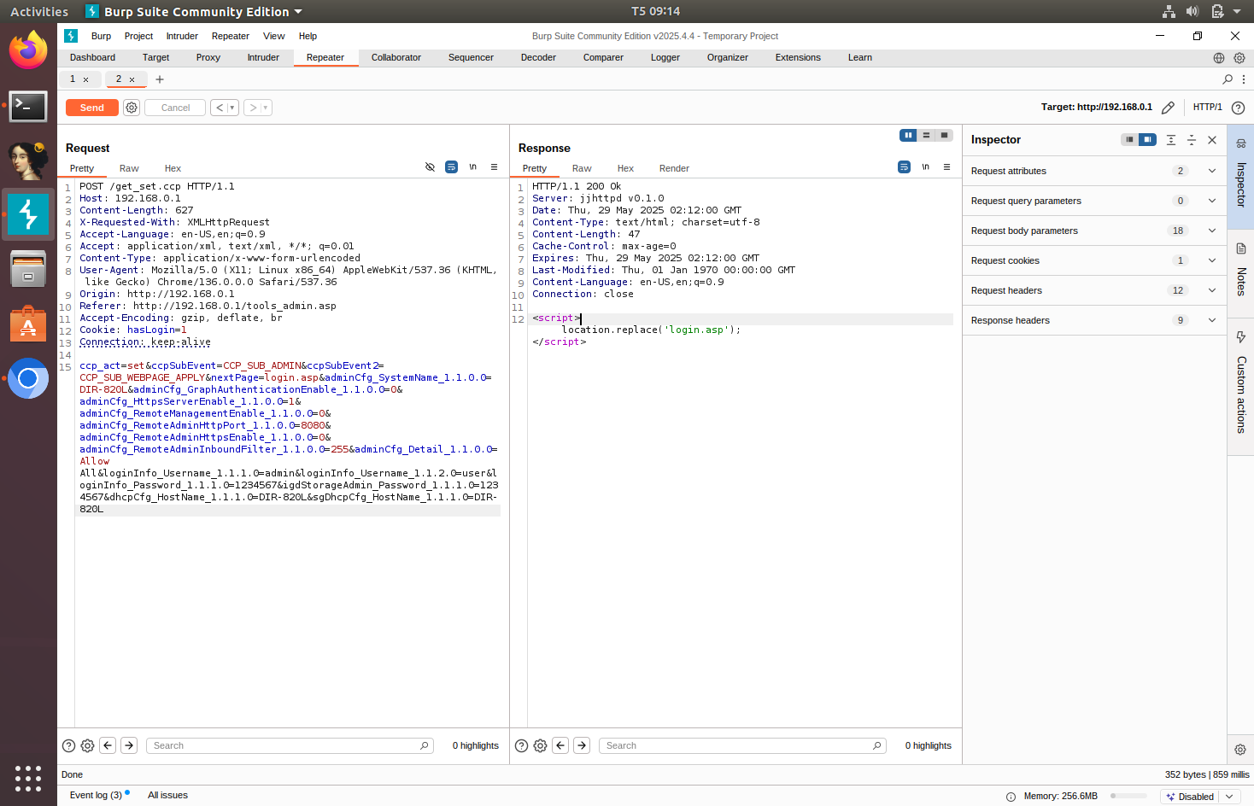Open Response panel hamburger menu
This screenshot has width=1254, height=806.
946,167
